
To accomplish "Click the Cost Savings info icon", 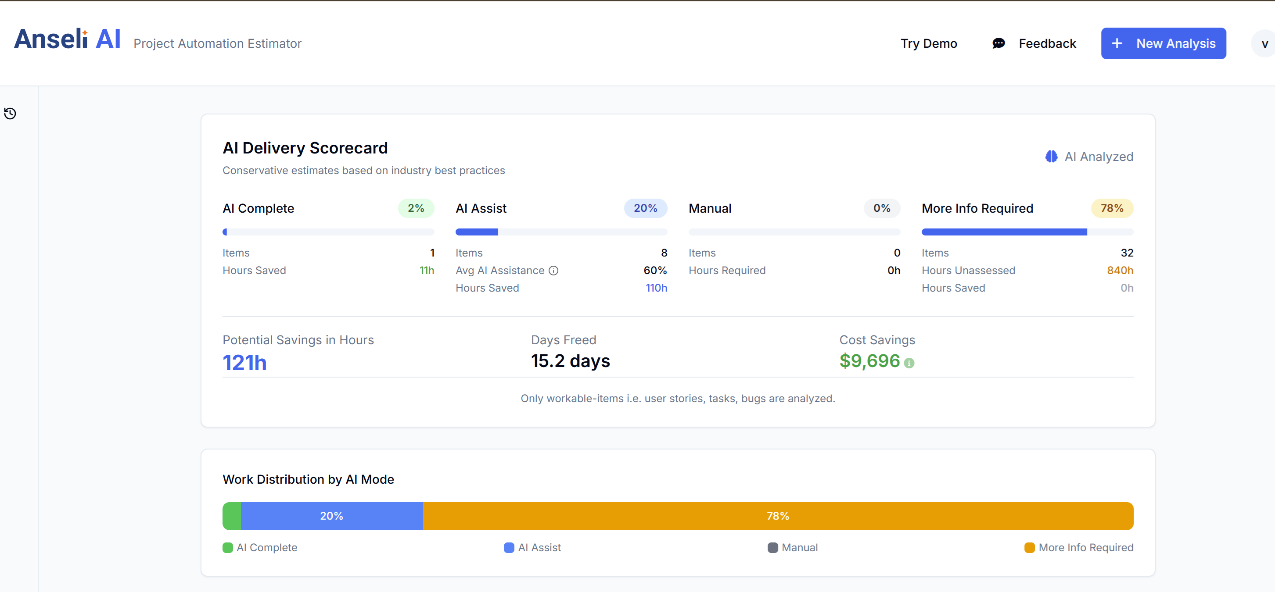I will (909, 364).
